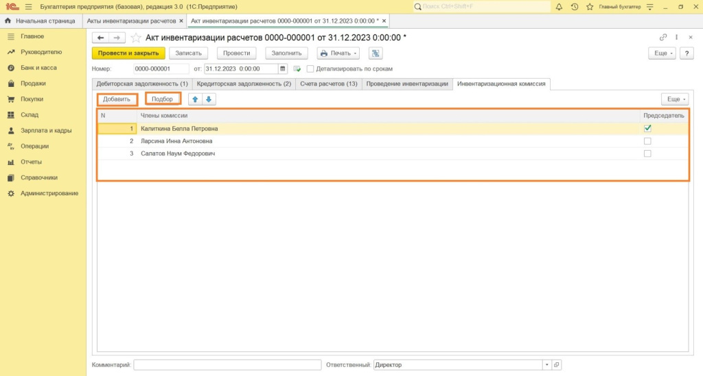Image resolution: width=703 pixels, height=376 pixels.
Task: Check Председатель for Ларсина Инна Антоновна
Action: 647,141
